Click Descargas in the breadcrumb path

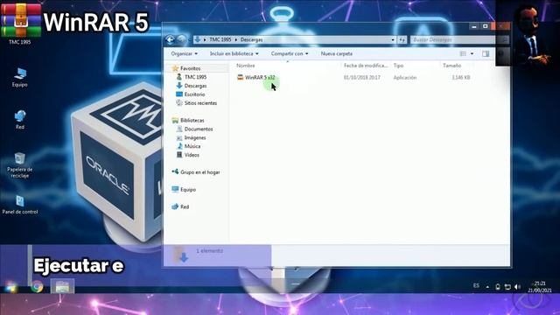click(251, 39)
